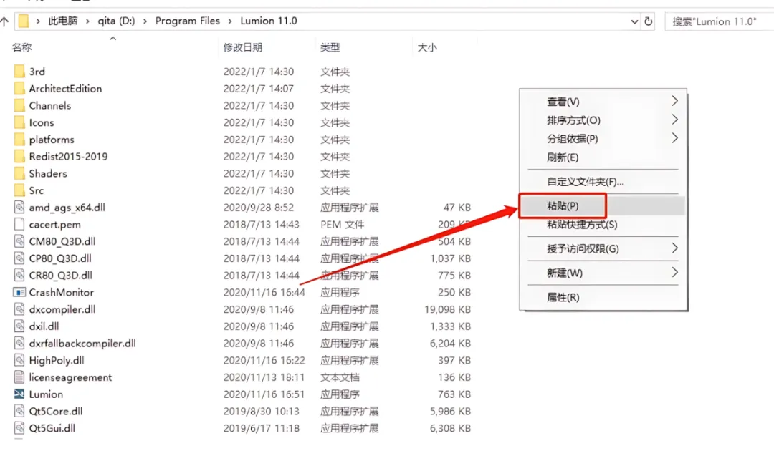
Task: Click the amd_ags_x64.dll file icon
Action: [x=19, y=208]
